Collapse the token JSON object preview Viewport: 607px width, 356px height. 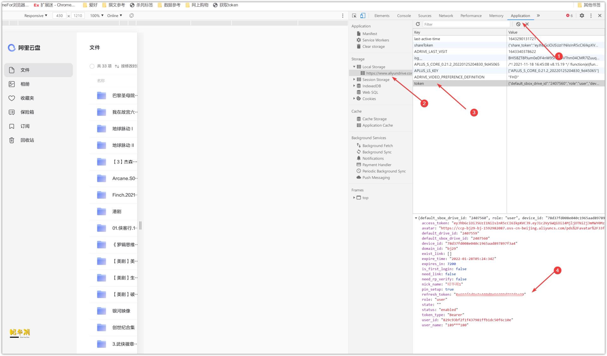(416, 218)
